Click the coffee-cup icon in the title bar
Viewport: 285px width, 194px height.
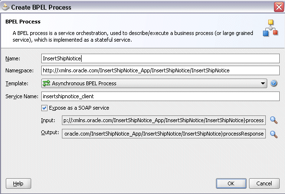5,7
